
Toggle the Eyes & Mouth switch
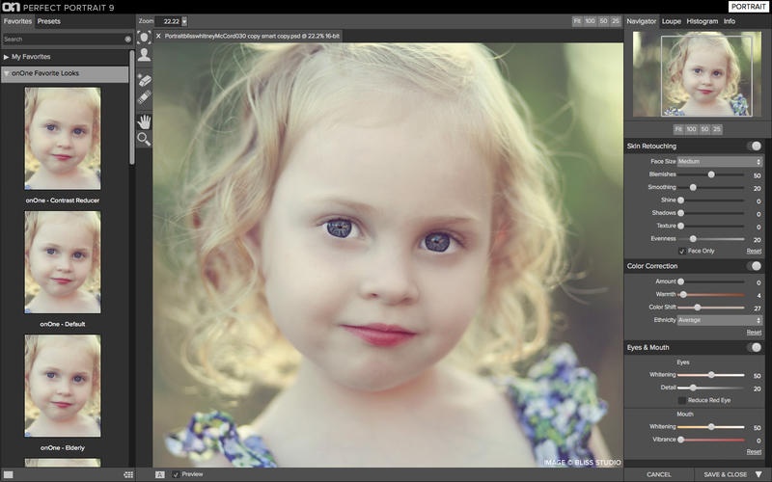(x=754, y=347)
